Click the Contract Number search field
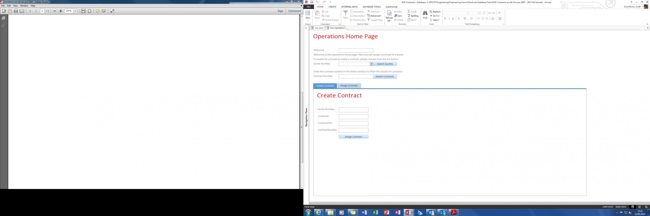The image size is (650, 216). 356,76
